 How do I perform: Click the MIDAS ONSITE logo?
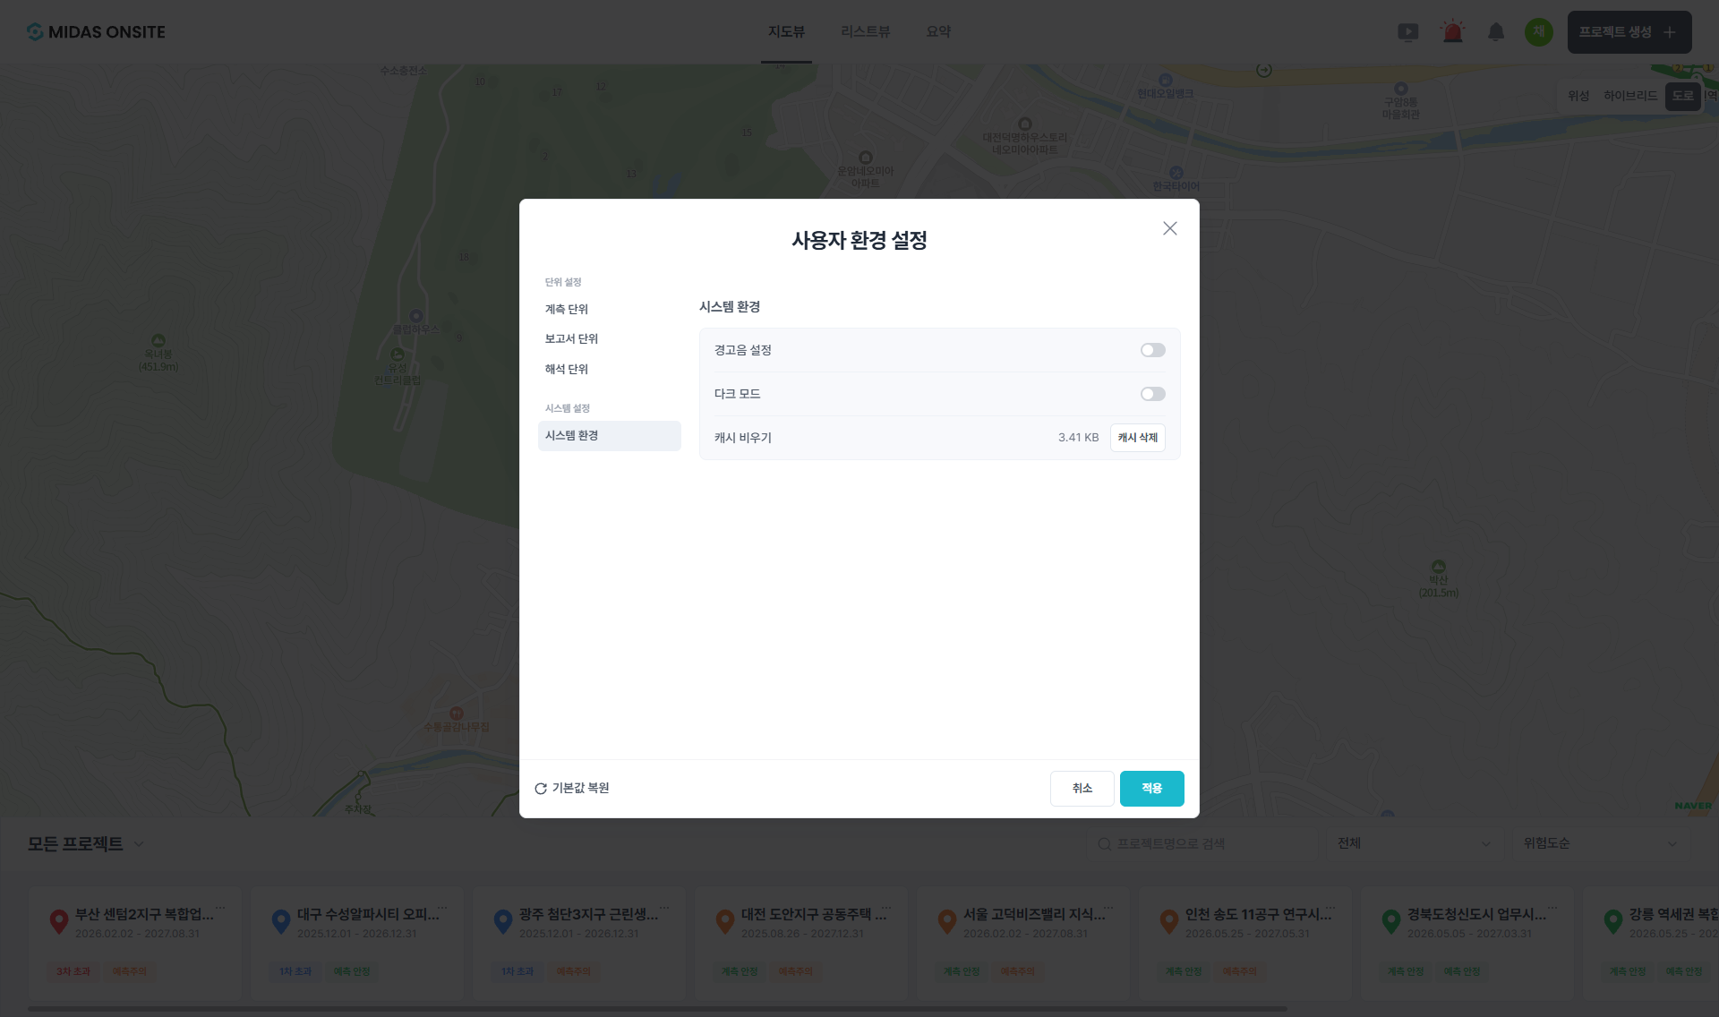(x=96, y=32)
